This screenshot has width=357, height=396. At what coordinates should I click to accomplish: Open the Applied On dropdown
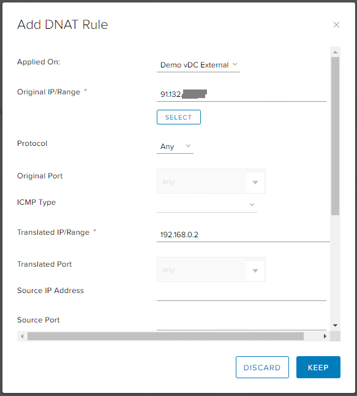[x=198, y=65]
